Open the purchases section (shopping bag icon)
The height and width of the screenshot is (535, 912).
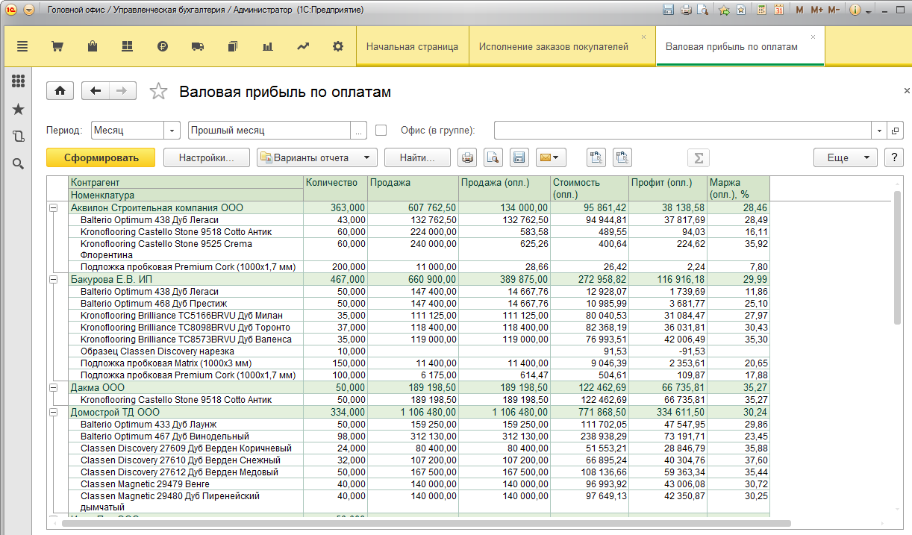click(x=93, y=46)
